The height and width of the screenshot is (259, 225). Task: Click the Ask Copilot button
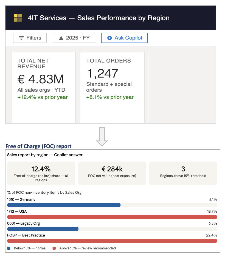click(x=124, y=38)
